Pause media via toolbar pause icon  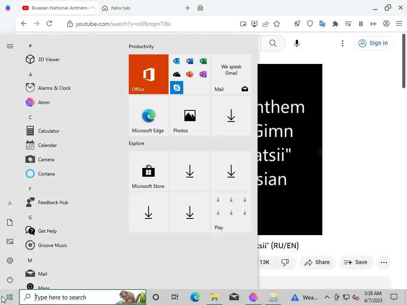tap(361, 24)
